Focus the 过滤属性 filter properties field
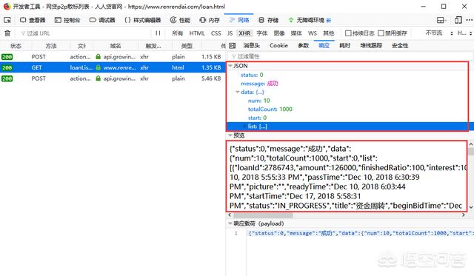The height and width of the screenshot is (276, 474). pyautogui.click(x=350, y=56)
